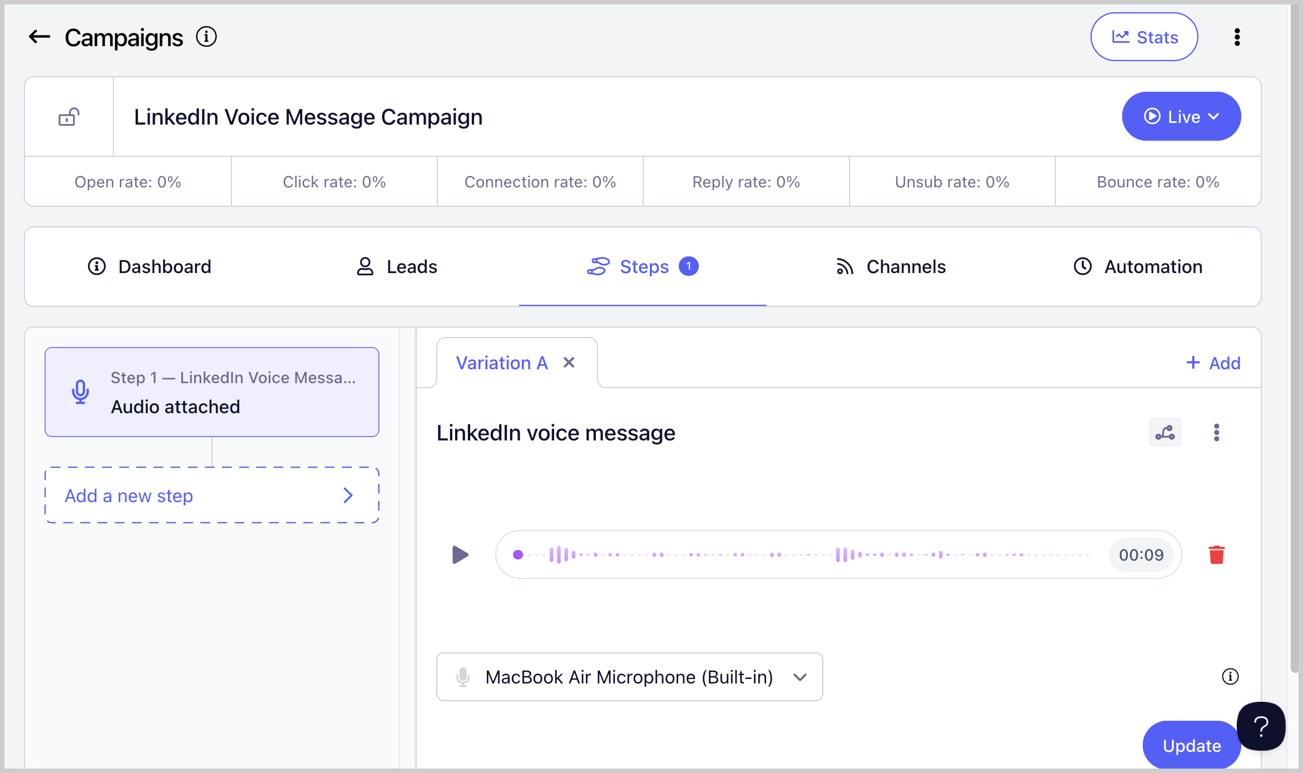Play the recorded voice message
Screen dimensions: 1303x773
pos(460,554)
